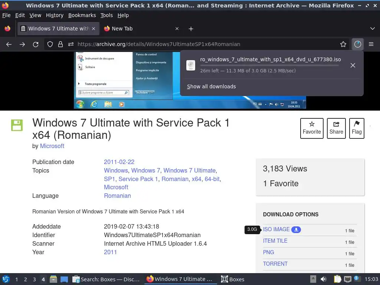Click the volume speaker tray icon
The image size is (380, 285).
pos(323,279)
